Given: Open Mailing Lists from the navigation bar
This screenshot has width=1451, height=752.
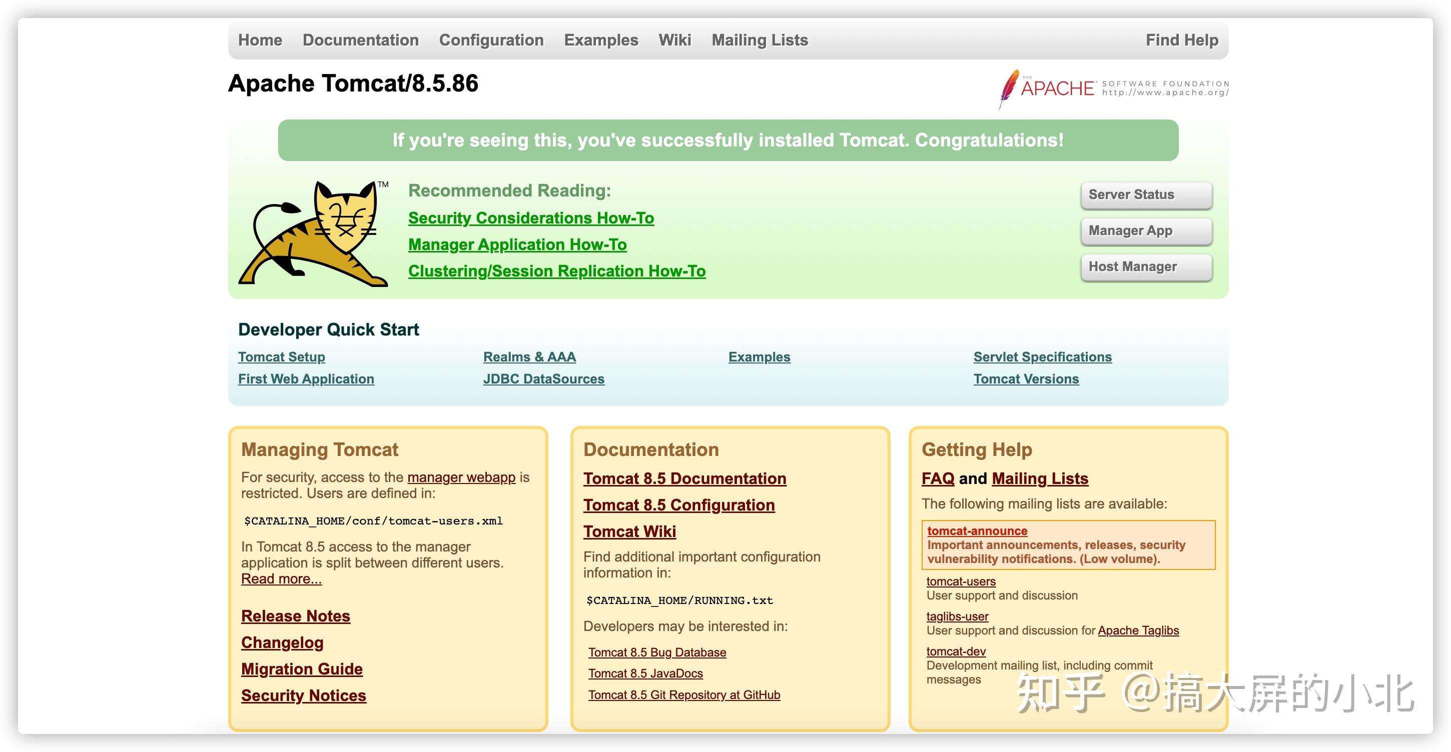Looking at the screenshot, I should pos(760,39).
